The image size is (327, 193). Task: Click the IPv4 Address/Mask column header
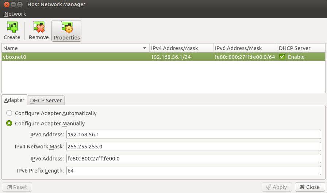pyautogui.click(x=181, y=48)
